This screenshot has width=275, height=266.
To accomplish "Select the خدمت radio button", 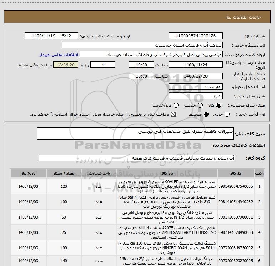I will tap(200, 105).
